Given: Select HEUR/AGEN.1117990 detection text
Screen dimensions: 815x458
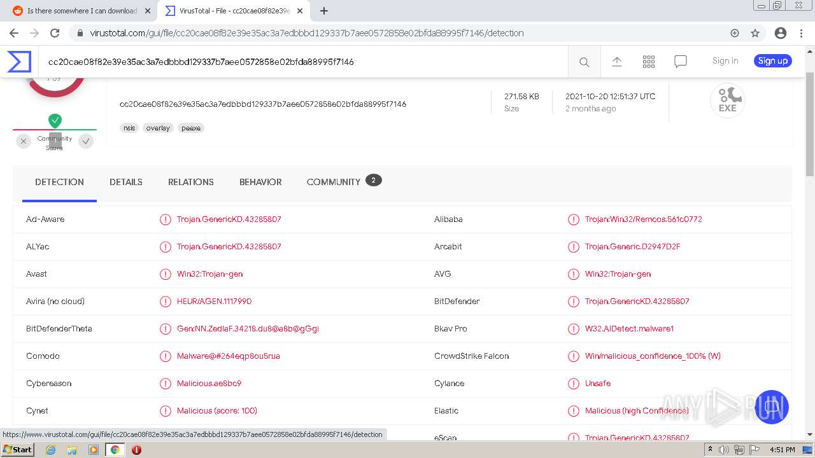Looking at the screenshot, I should coord(214,302).
